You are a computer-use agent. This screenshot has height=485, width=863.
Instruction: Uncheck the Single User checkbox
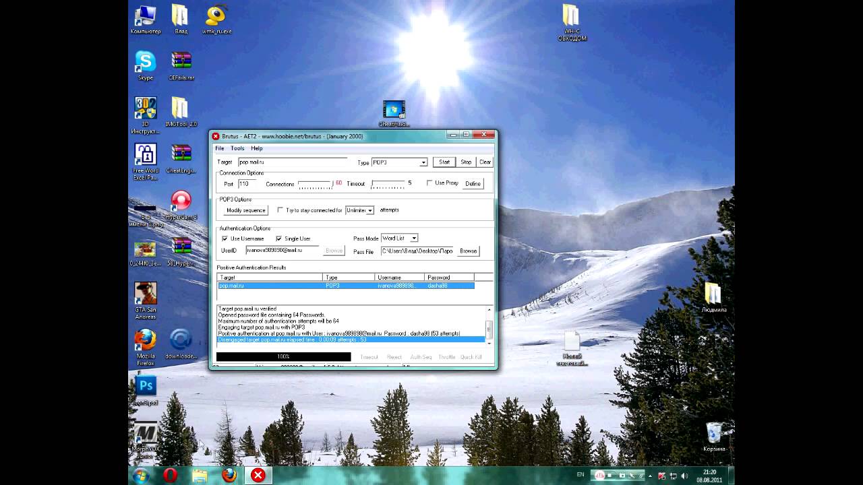[278, 238]
